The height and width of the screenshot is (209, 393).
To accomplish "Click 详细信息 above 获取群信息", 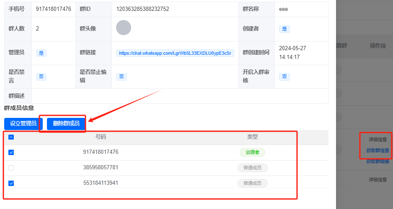I will click(378, 140).
